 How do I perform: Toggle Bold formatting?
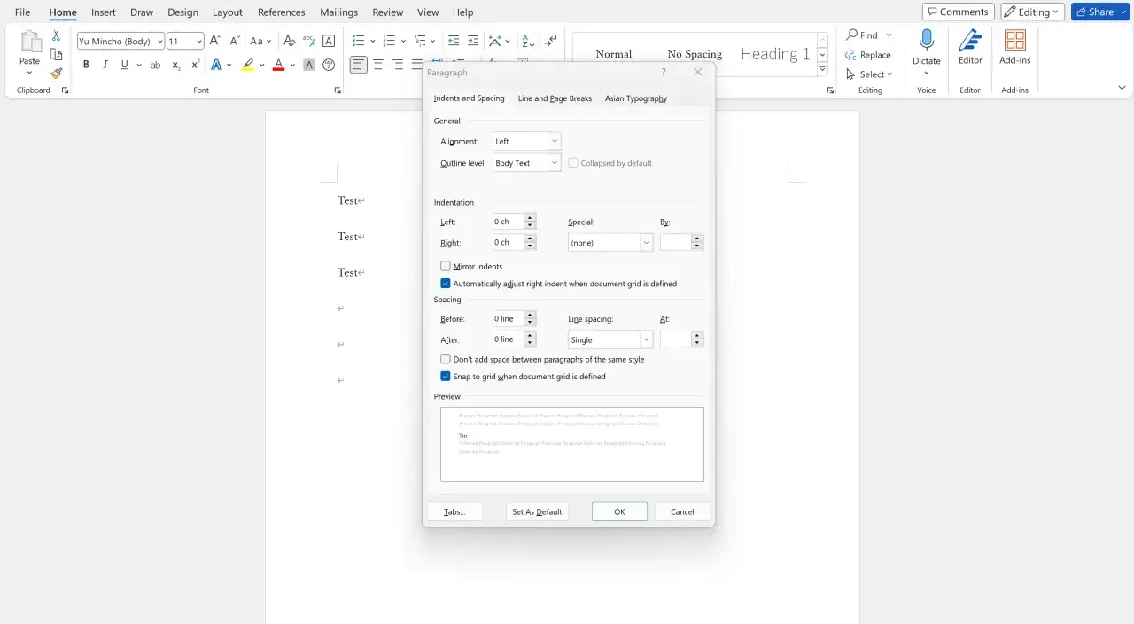pyautogui.click(x=86, y=65)
